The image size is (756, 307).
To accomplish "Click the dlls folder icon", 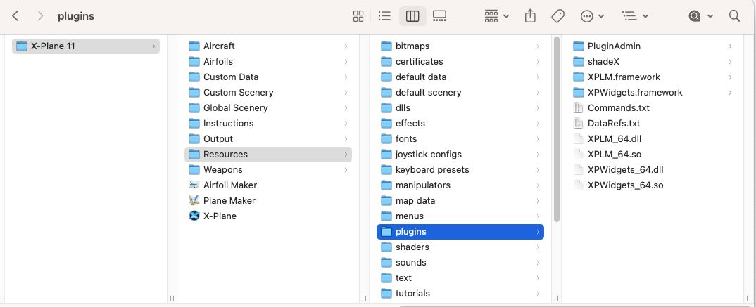I will [386, 107].
